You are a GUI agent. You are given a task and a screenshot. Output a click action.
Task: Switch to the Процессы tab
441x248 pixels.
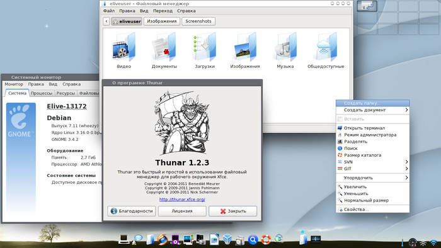(42, 93)
